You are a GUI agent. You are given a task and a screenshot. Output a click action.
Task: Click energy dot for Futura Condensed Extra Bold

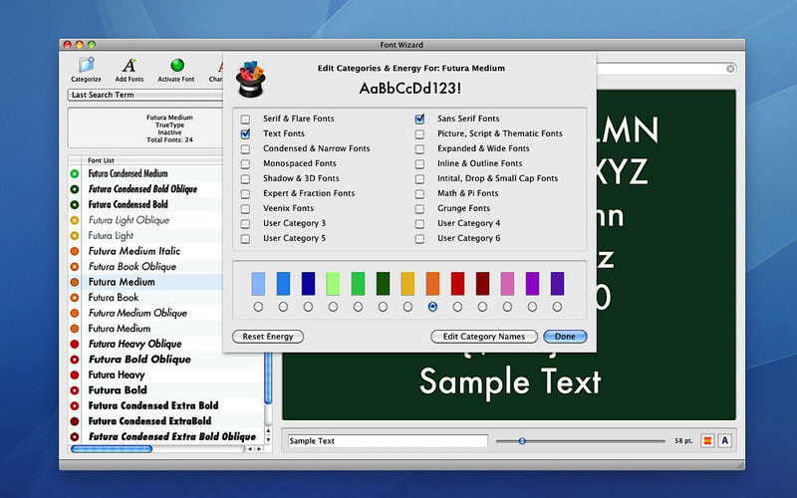pyautogui.click(x=75, y=406)
